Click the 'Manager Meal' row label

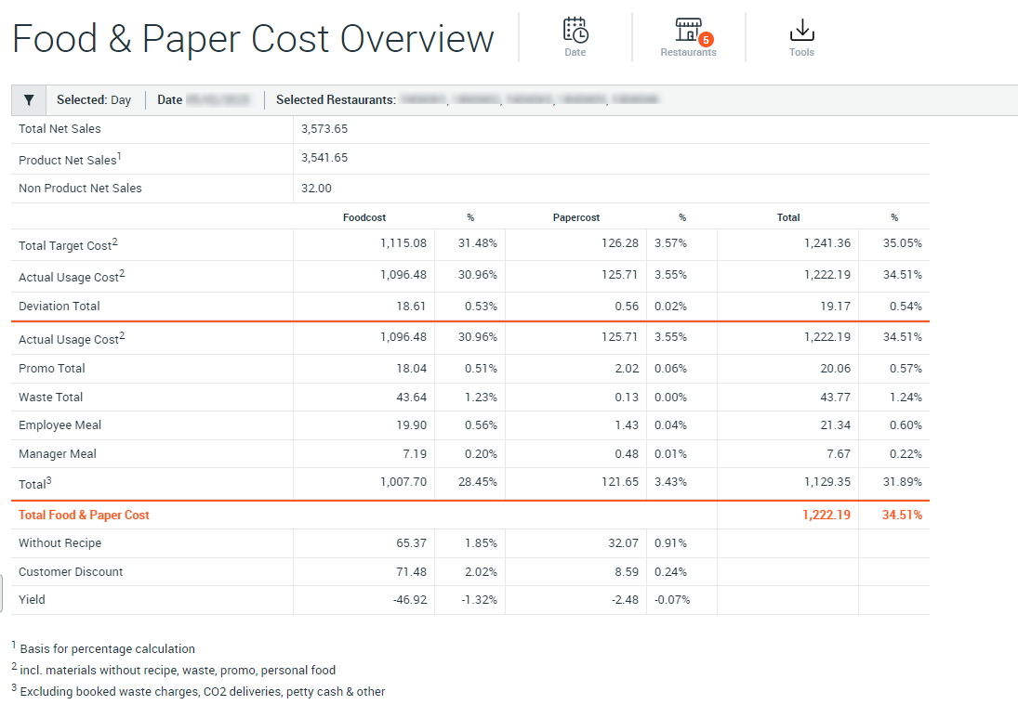pyautogui.click(x=57, y=454)
